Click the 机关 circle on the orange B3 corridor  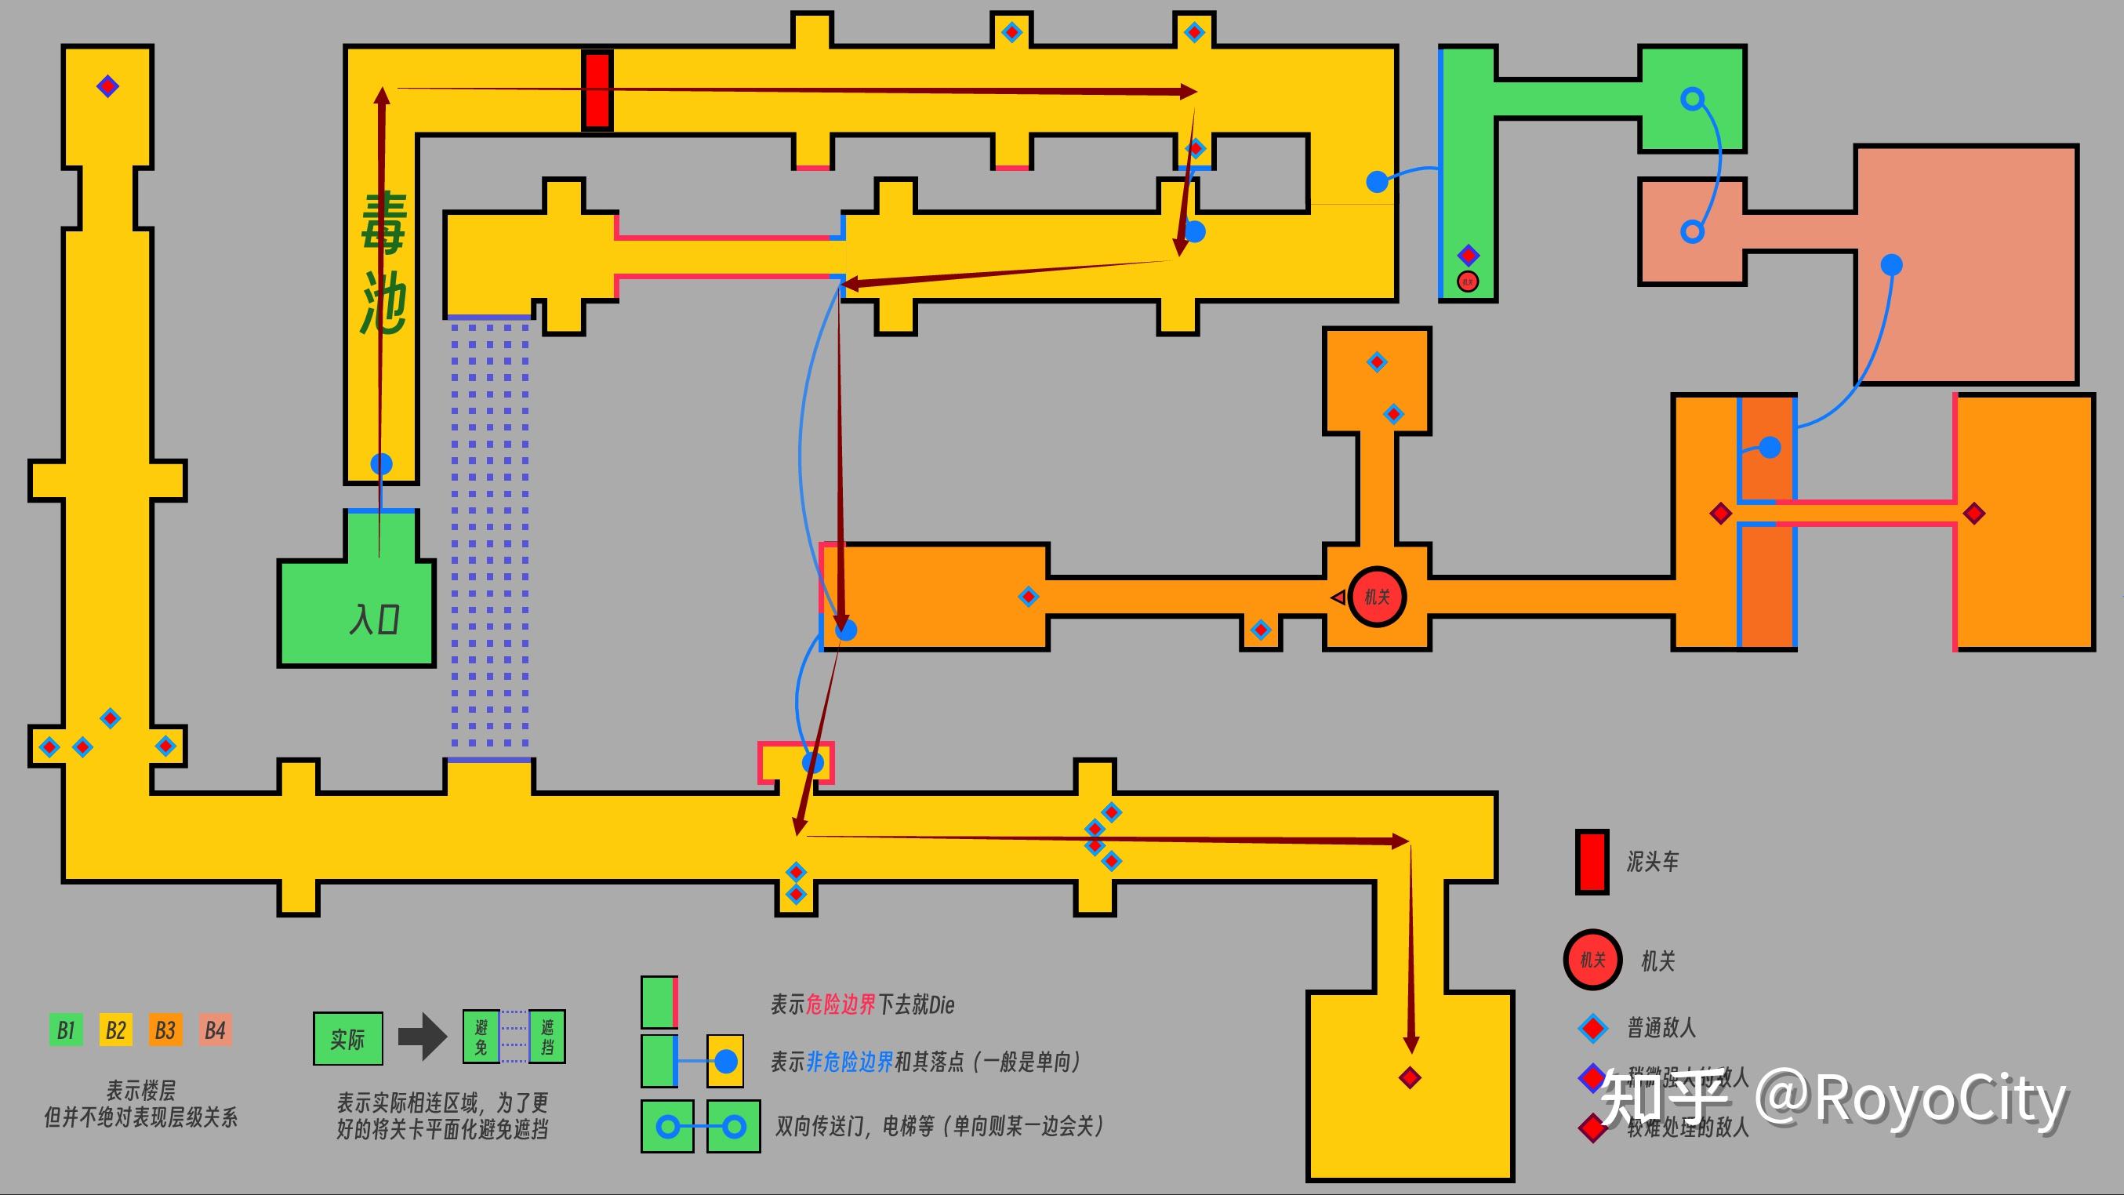tap(1377, 597)
